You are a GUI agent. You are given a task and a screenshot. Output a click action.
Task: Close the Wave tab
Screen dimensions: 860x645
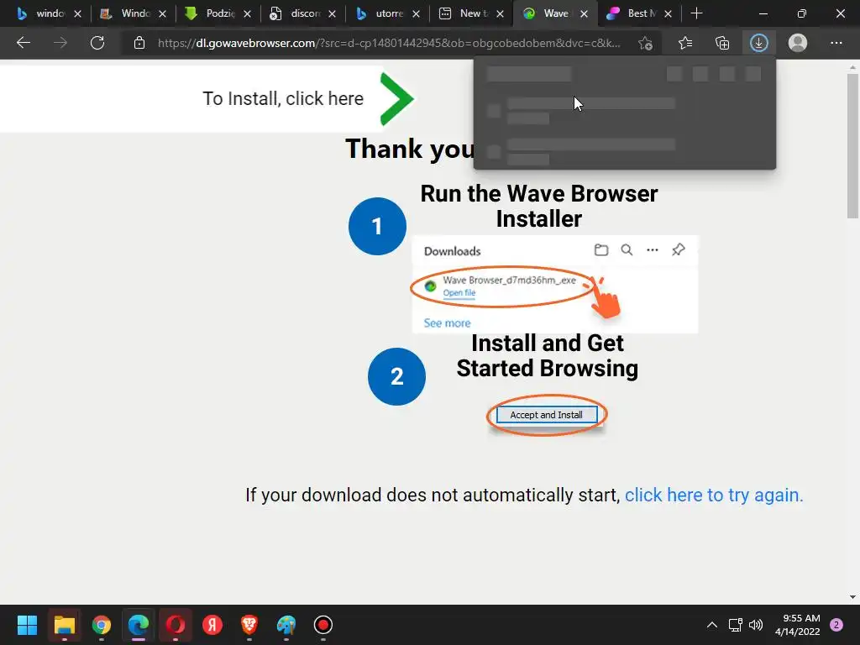[x=585, y=13]
